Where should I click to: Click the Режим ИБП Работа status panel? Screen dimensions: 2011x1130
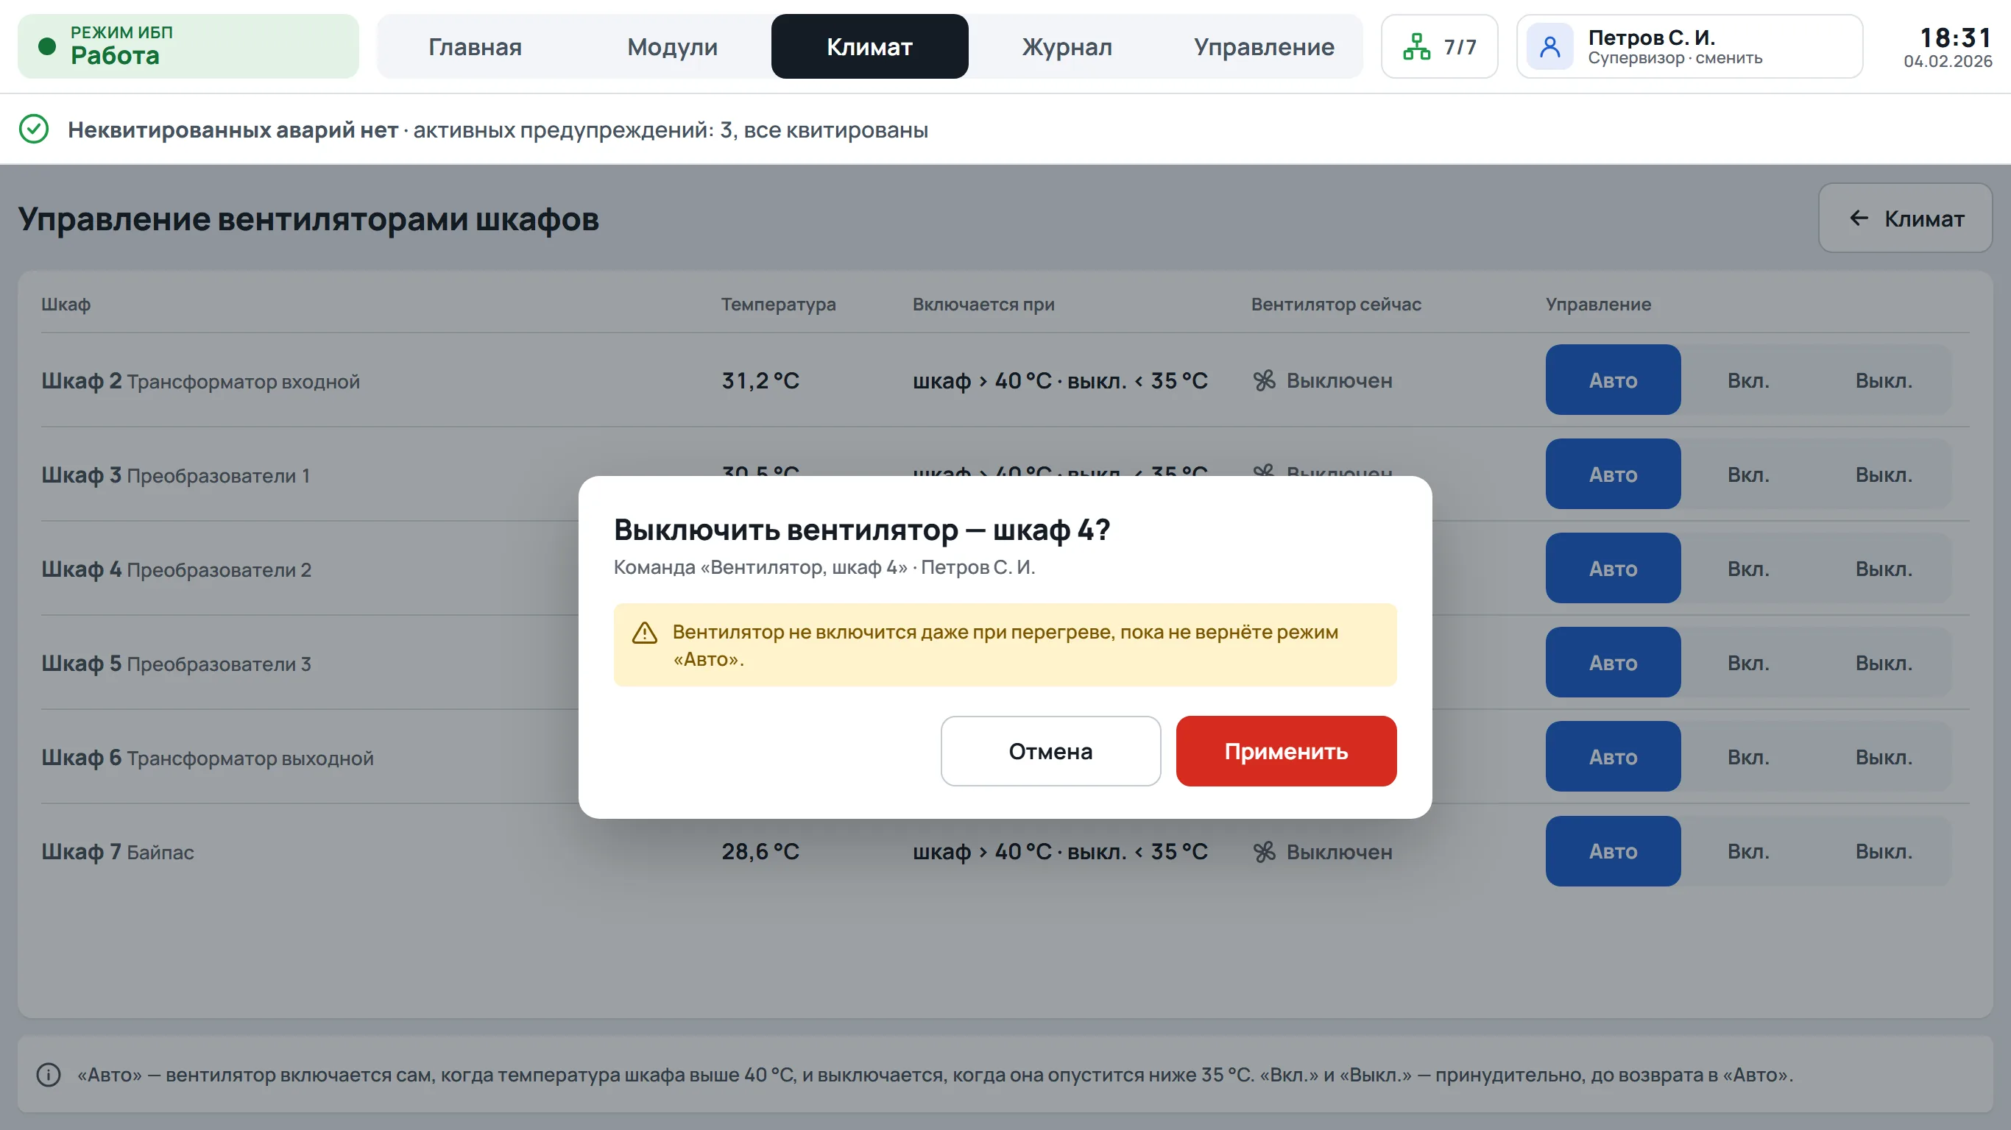[x=188, y=46]
